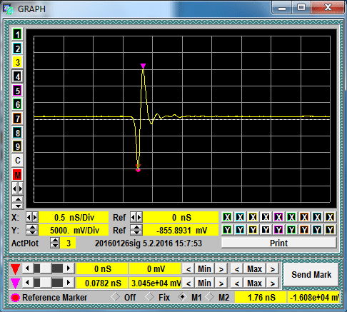The image size is (347, 312).
Task: Toggle second X autoscale box (cyan)
Action: (240, 217)
